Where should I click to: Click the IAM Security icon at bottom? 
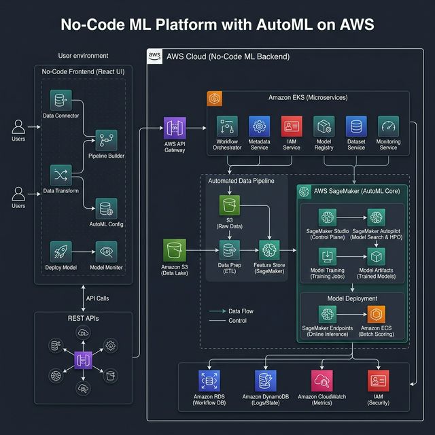tap(378, 381)
